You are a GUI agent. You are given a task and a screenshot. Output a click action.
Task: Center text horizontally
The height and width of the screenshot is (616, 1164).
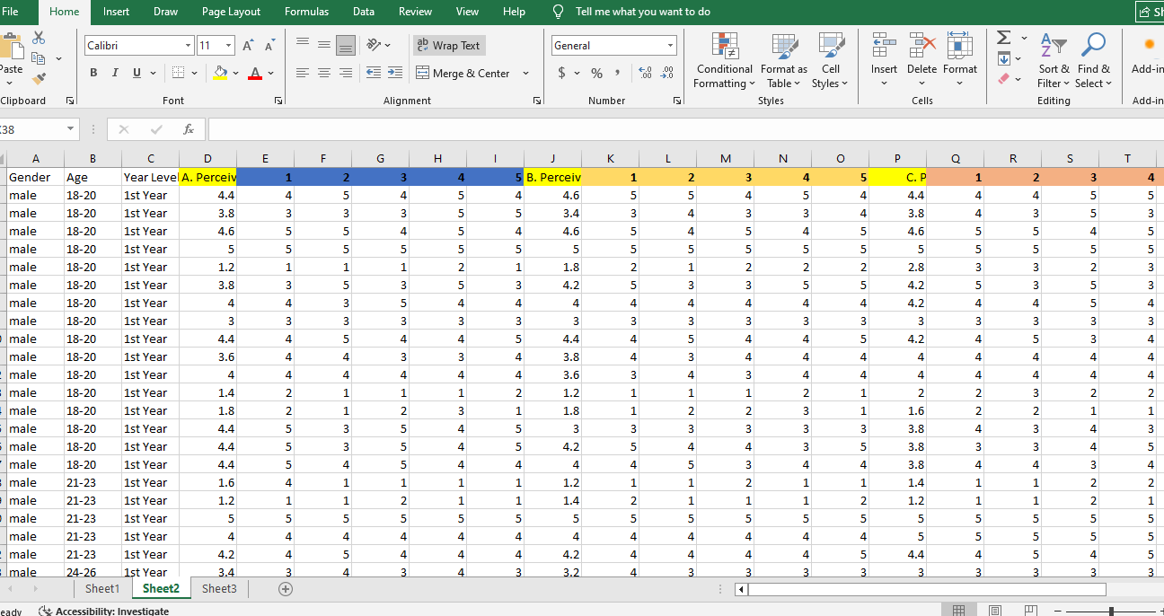pos(324,73)
